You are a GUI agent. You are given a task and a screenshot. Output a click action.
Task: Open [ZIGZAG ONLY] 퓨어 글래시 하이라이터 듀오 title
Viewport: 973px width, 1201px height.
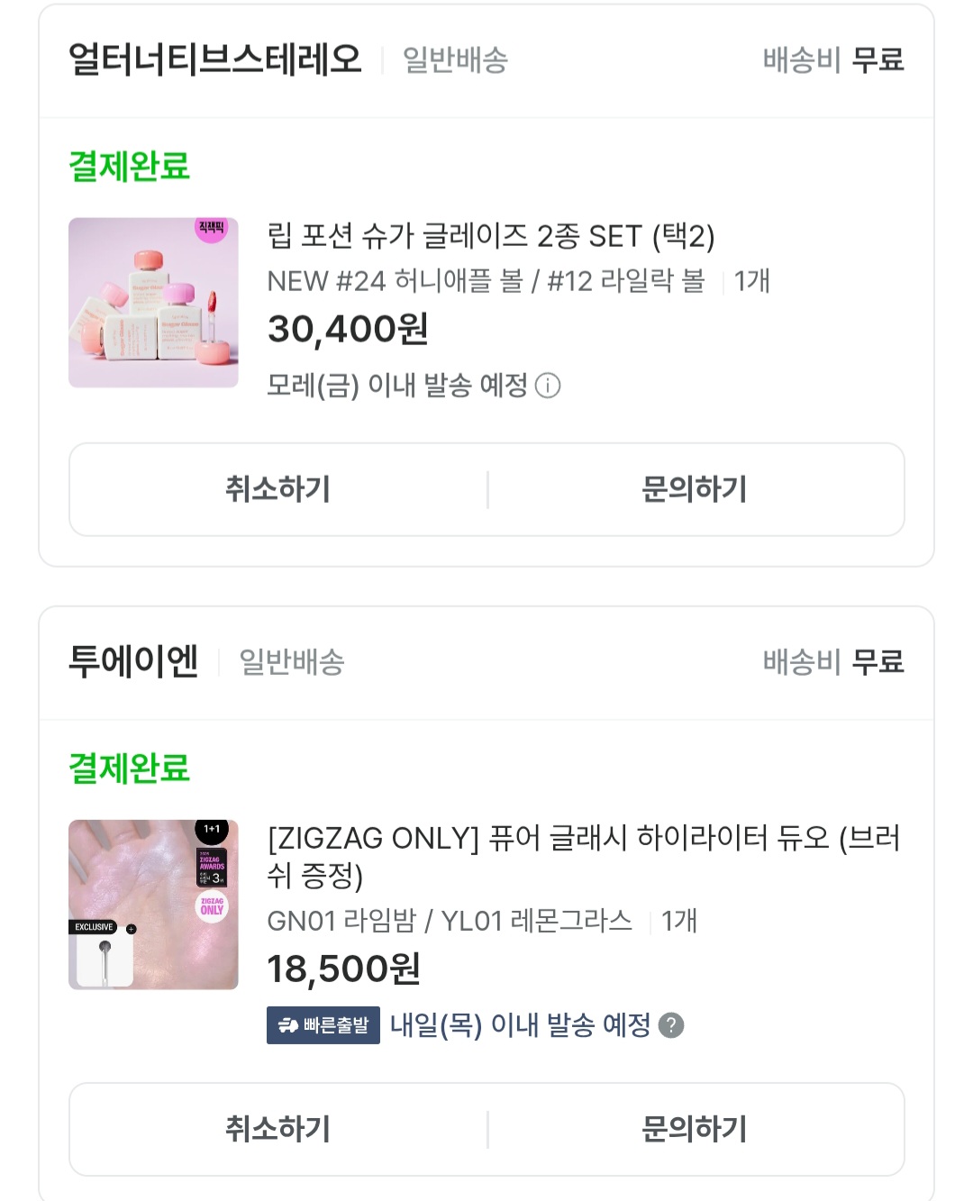[x=584, y=856]
